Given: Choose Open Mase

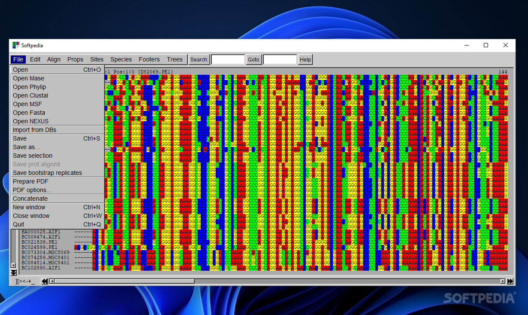Looking at the screenshot, I should (58, 78).
